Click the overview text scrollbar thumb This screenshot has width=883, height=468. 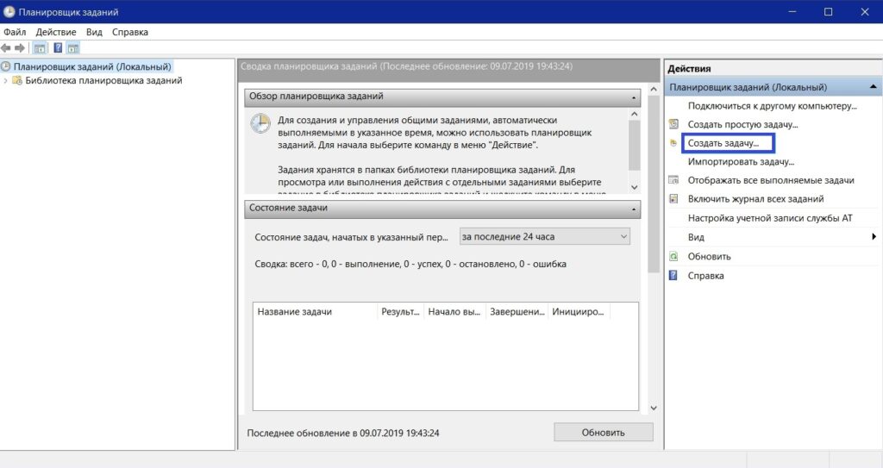pyautogui.click(x=634, y=145)
